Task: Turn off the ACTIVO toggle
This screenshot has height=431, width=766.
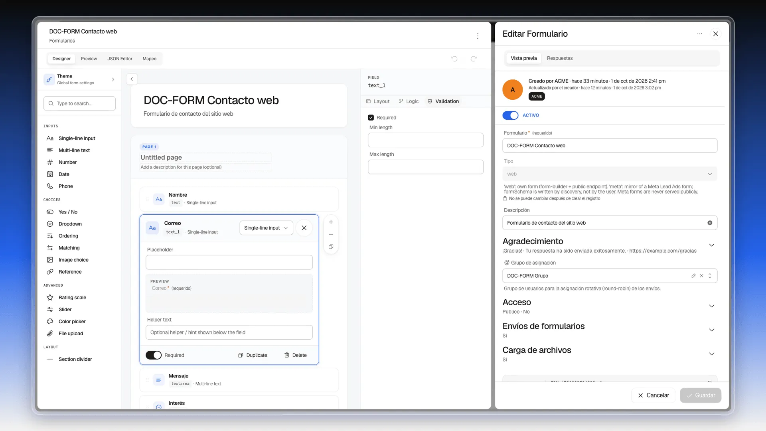Action: (510, 115)
